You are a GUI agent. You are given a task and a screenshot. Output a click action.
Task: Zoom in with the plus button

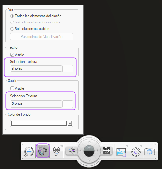coord(89,148)
